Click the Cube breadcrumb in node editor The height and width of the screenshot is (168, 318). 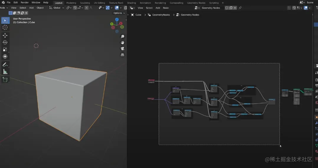click(136, 15)
